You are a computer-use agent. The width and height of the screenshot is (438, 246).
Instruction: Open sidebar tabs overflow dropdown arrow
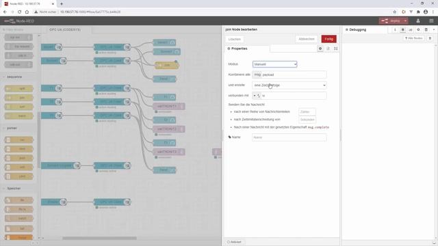434,29
